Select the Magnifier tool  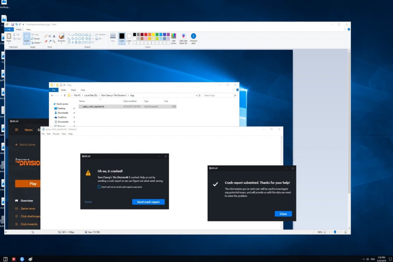pos(54,41)
